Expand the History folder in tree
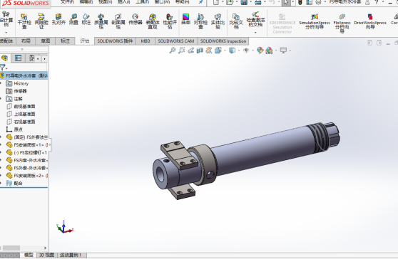Screen dimensions: 398x259 point(1,83)
